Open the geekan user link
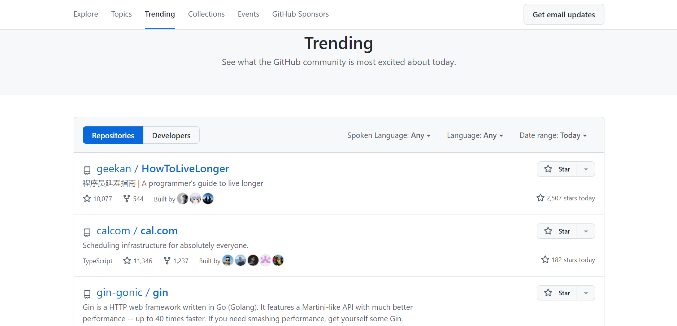677x326 pixels. click(114, 169)
